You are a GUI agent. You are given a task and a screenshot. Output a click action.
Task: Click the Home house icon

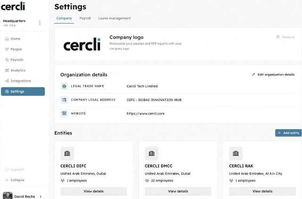(7, 39)
